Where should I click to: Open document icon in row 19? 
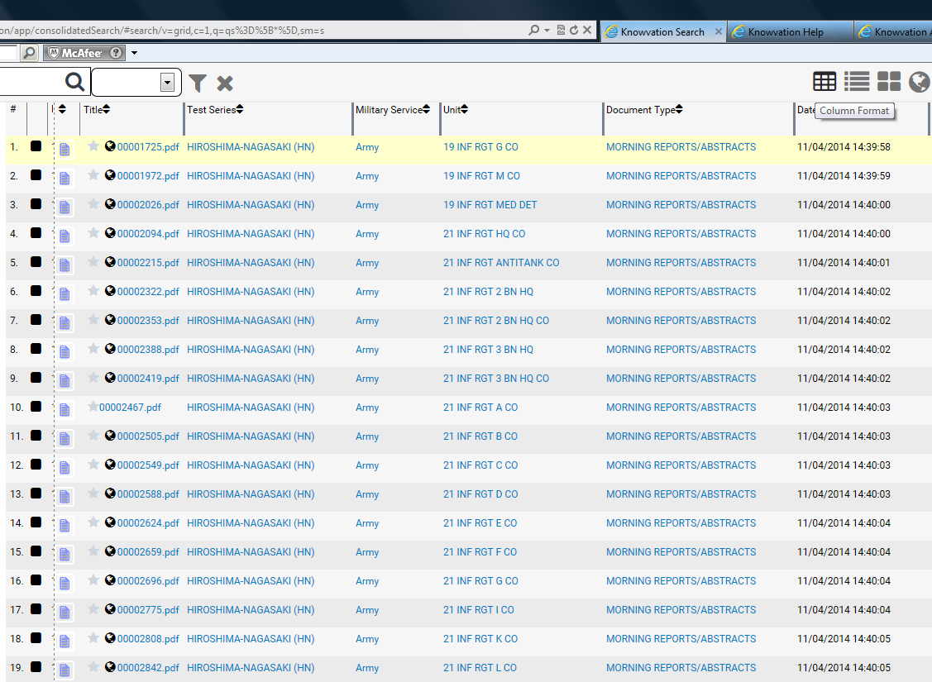point(65,670)
